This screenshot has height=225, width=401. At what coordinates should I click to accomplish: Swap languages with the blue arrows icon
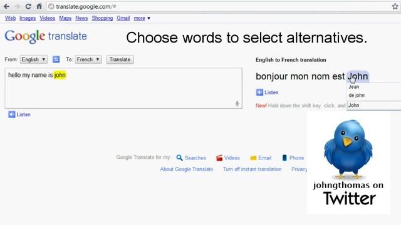(x=56, y=59)
